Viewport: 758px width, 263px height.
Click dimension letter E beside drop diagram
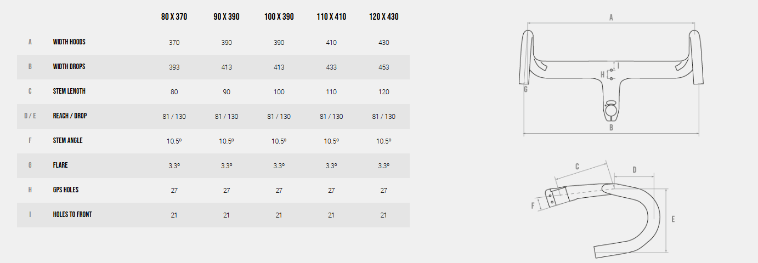click(x=673, y=219)
